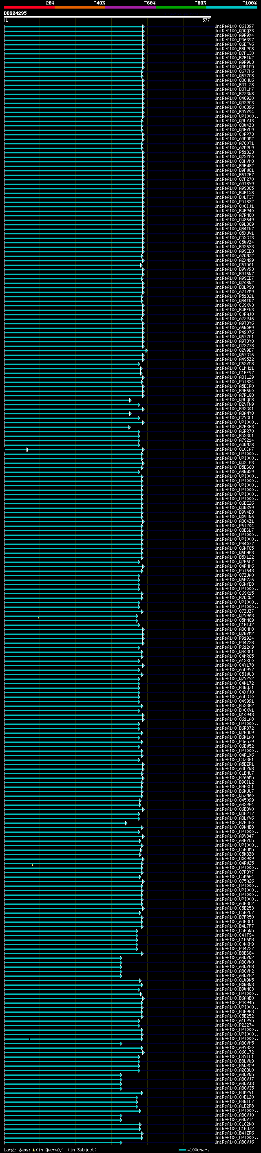Select hit UniRef100_B3TLZ8

click(x=234, y=85)
